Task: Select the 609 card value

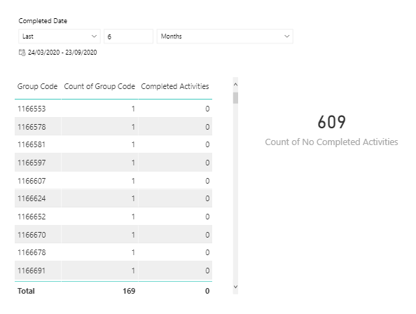Action: click(x=332, y=122)
